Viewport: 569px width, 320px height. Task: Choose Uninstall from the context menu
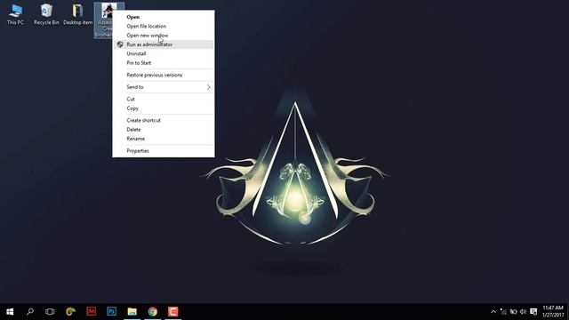click(163, 53)
